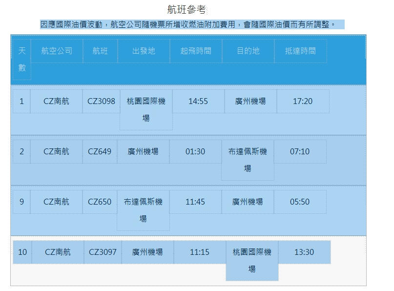
Task: Click the 航班 column header
Action: [100, 51]
